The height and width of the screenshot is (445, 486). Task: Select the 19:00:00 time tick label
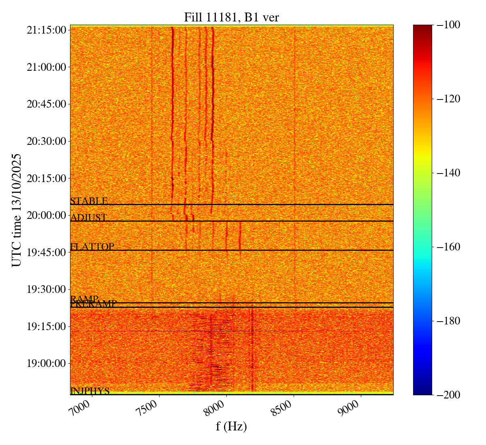pos(46,363)
